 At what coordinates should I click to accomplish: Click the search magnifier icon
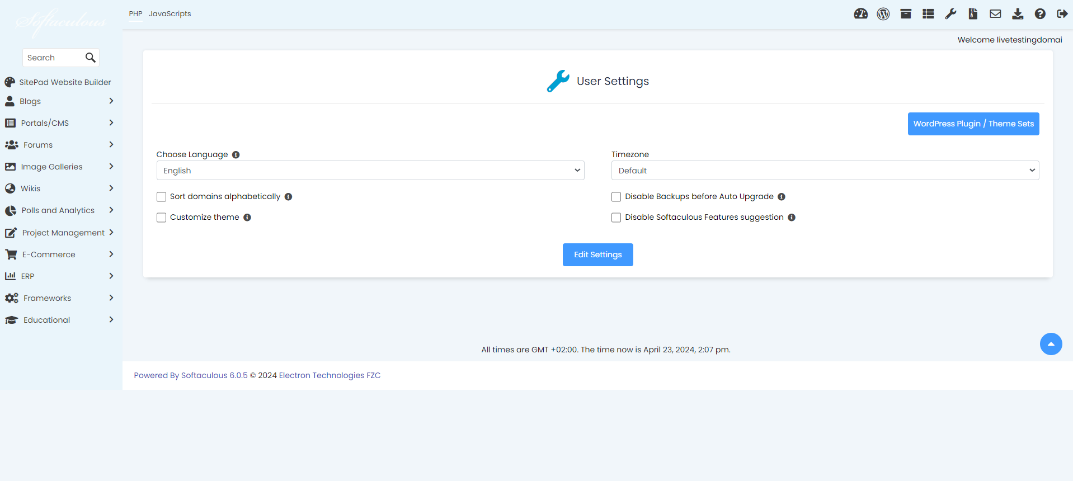point(90,58)
